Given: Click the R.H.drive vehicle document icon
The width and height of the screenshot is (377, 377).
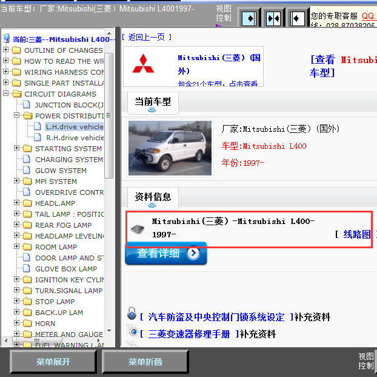Looking at the screenshot, I should [x=37, y=137].
